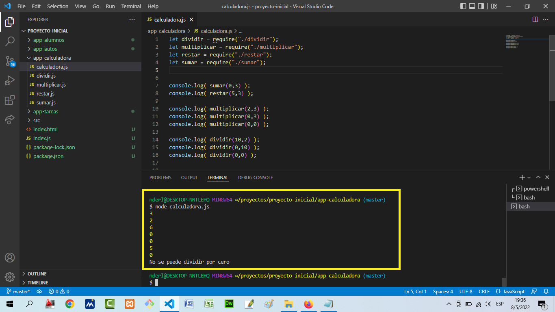Maximize the panel with the chevron toggle
Screen dimensions: 555x312
tap(538, 177)
